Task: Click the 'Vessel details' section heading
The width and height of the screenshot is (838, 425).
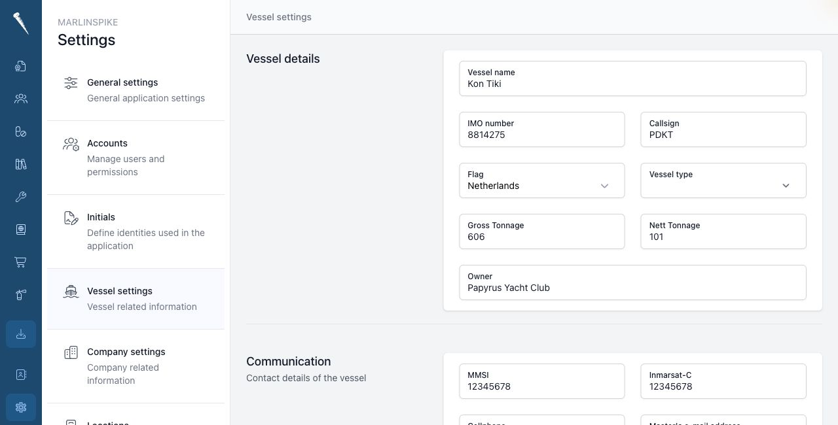Action: tap(283, 59)
